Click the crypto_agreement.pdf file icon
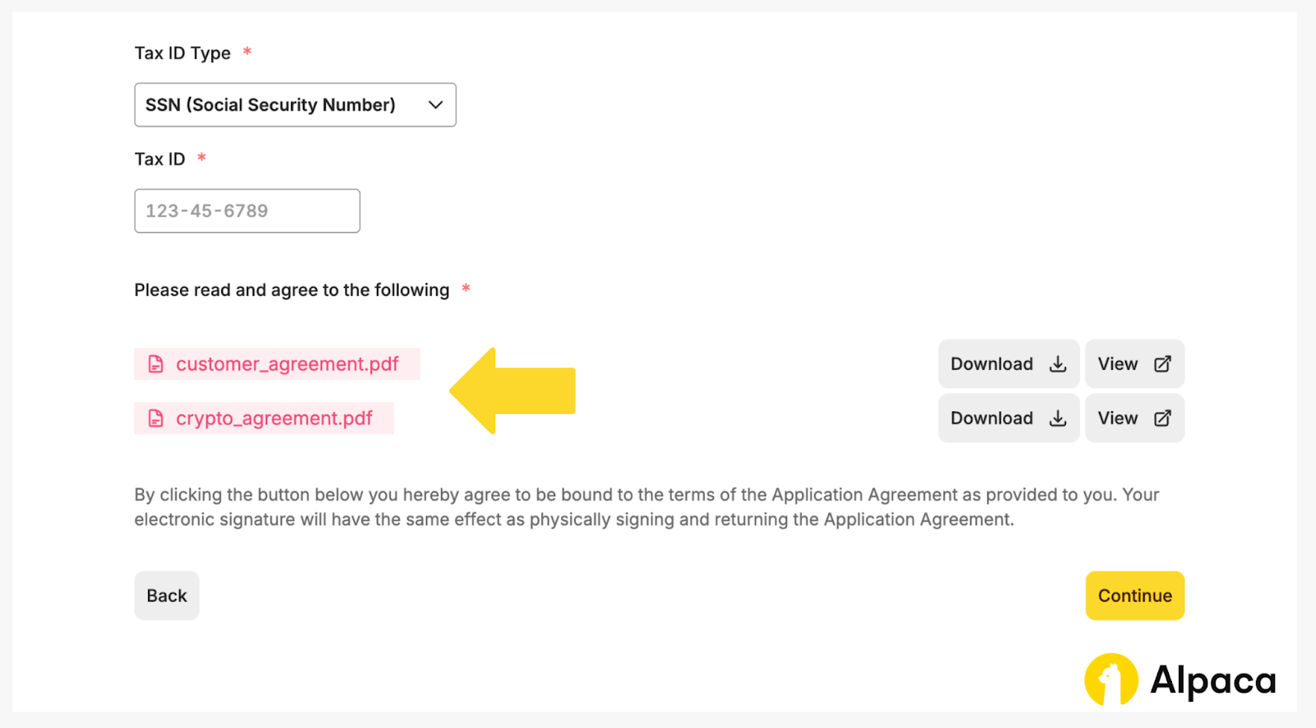Viewport: 1316px width, 728px height. pyautogui.click(x=155, y=419)
